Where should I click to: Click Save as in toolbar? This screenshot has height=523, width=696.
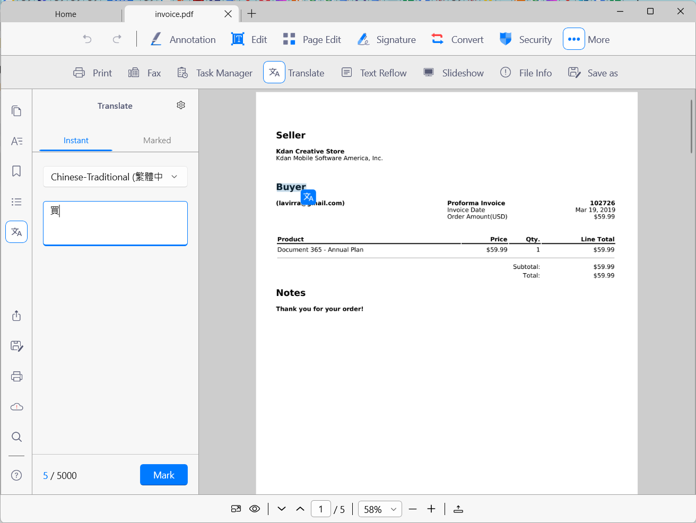pos(593,73)
